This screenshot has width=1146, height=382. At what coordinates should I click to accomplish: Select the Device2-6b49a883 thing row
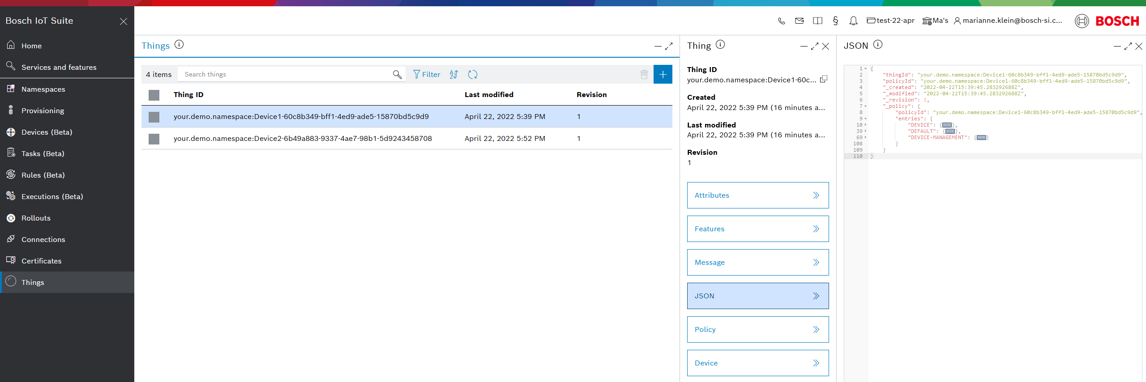(407, 139)
